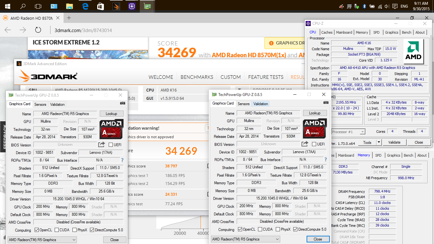Click the Close button at bottom of left GPU-Z
This screenshot has width=434, height=244.
point(114,240)
